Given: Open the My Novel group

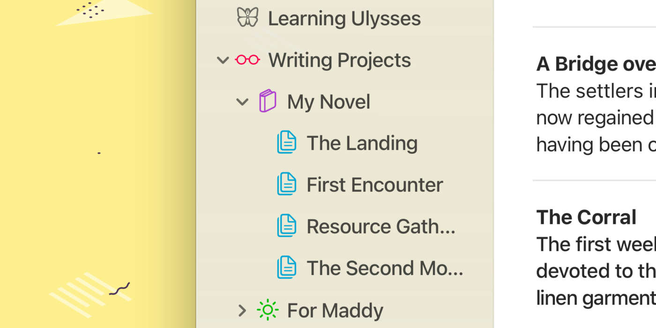Looking at the screenshot, I should click(x=328, y=102).
